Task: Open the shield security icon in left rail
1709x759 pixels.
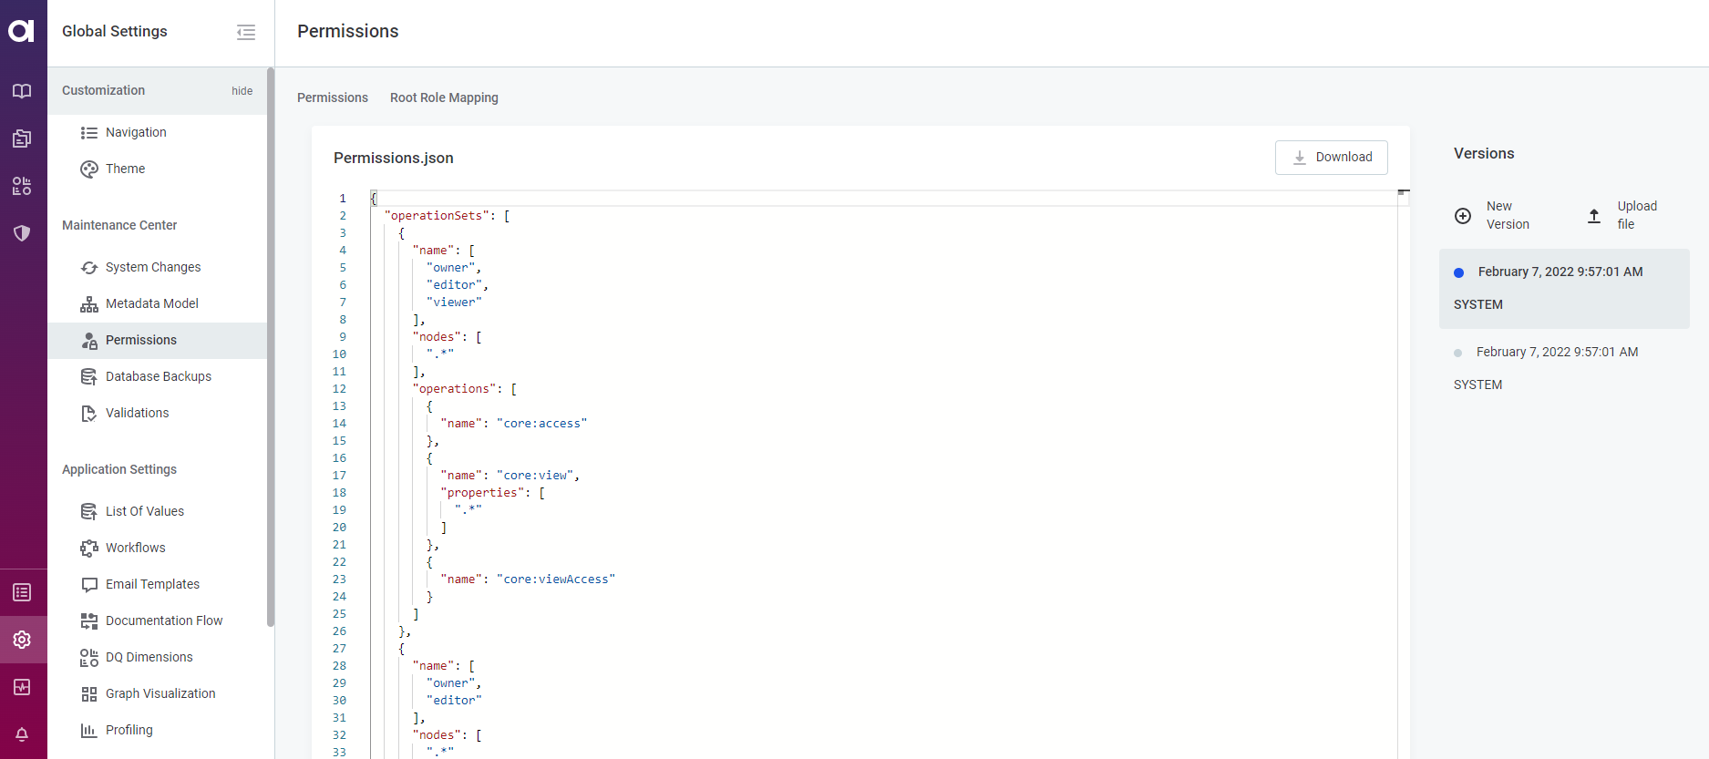Action: point(22,233)
